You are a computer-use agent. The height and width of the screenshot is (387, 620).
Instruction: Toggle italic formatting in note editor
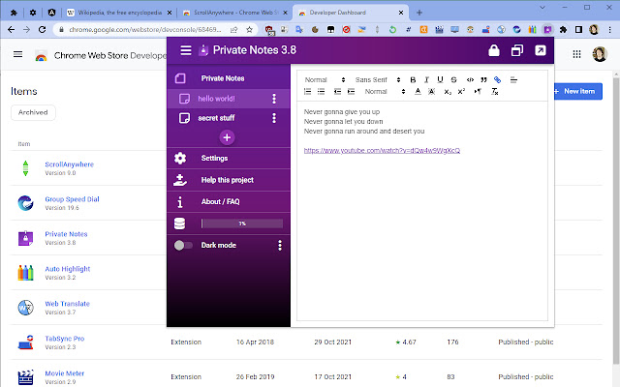click(426, 79)
